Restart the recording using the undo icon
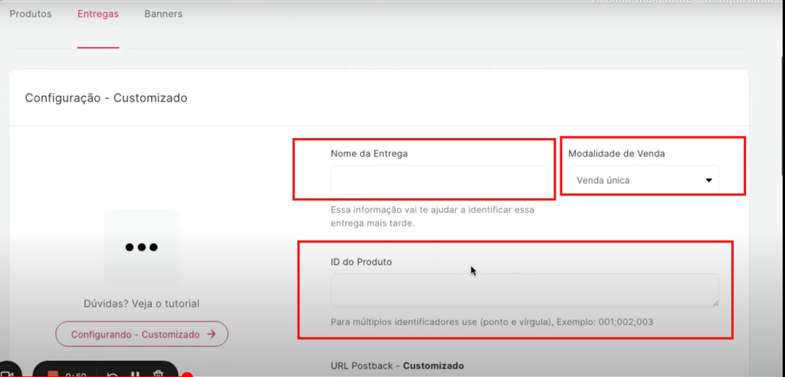This screenshot has height=377, width=785. point(112,374)
